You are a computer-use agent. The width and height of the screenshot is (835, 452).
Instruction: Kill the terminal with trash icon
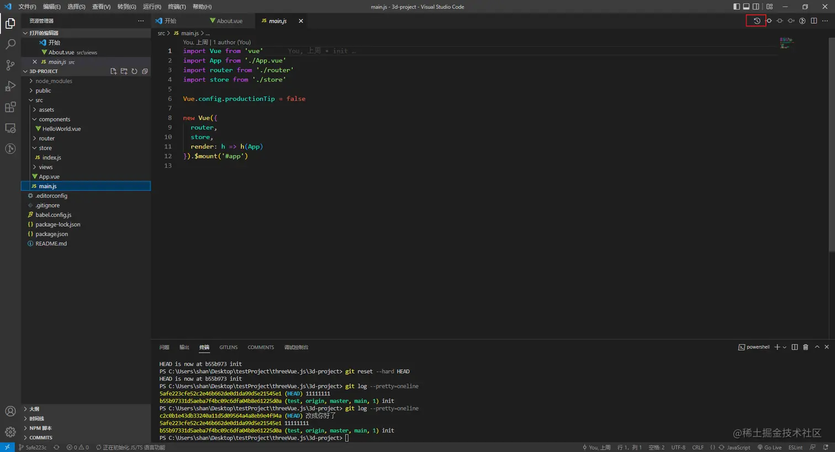pyautogui.click(x=806, y=347)
